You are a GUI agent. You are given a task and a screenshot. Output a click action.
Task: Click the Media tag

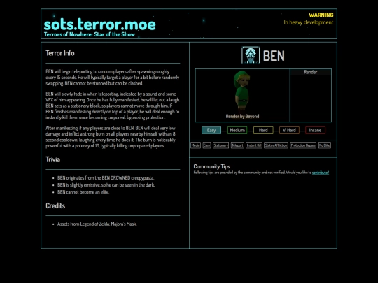[195, 145]
